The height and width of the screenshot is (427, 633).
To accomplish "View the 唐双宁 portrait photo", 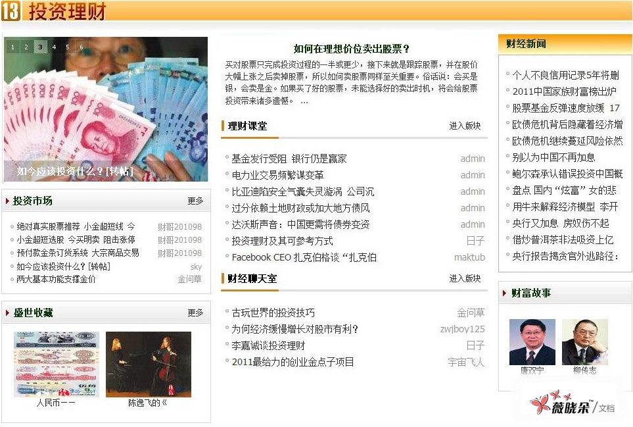I will tap(532, 342).
